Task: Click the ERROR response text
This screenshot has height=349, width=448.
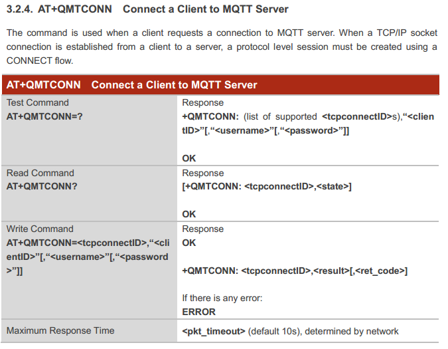Action: 198,312
